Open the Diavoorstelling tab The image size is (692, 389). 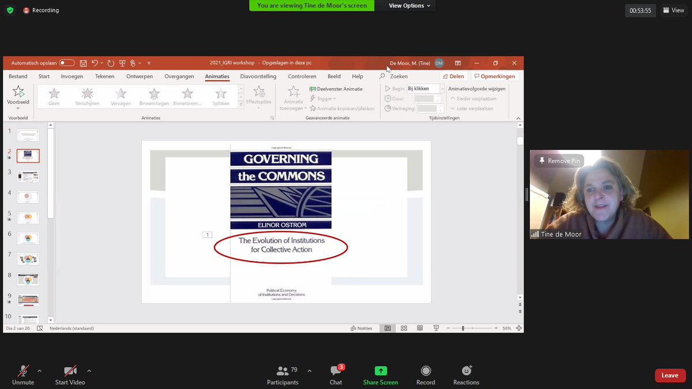coord(258,76)
